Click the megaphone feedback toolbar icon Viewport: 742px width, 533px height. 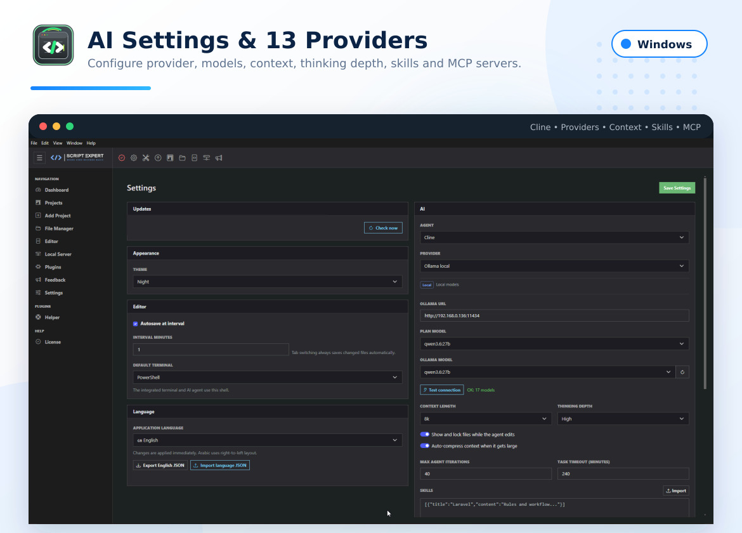[219, 158]
